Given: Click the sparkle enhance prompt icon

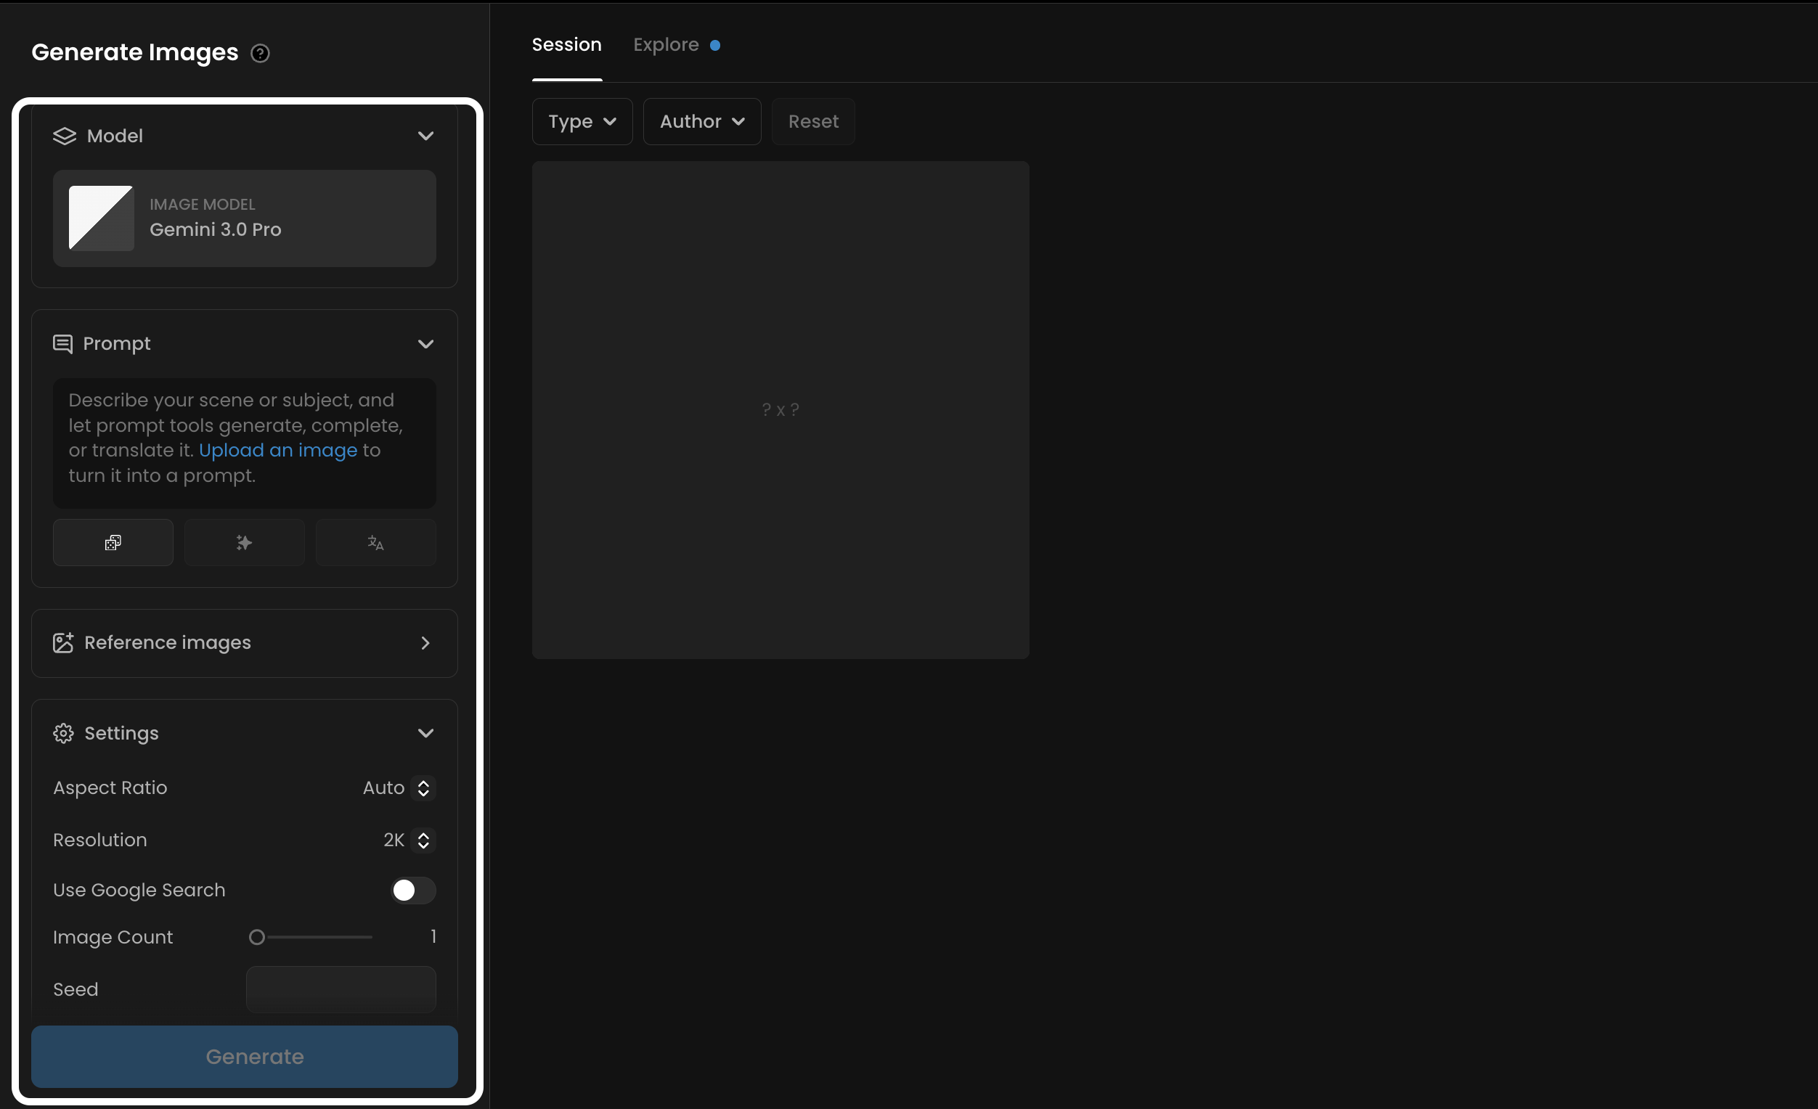Looking at the screenshot, I should 244,543.
